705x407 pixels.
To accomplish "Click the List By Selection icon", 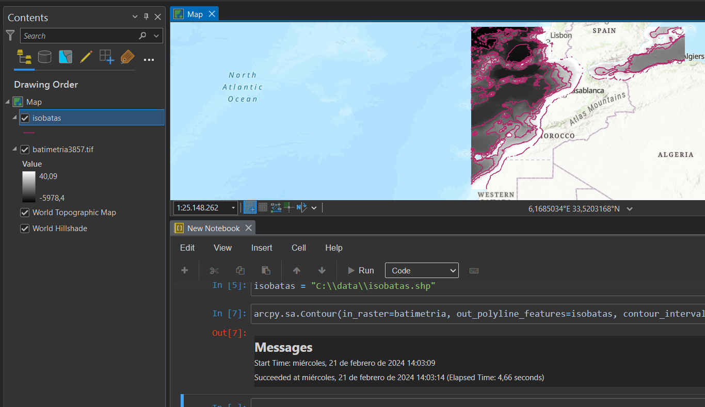I will pos(66,57).
